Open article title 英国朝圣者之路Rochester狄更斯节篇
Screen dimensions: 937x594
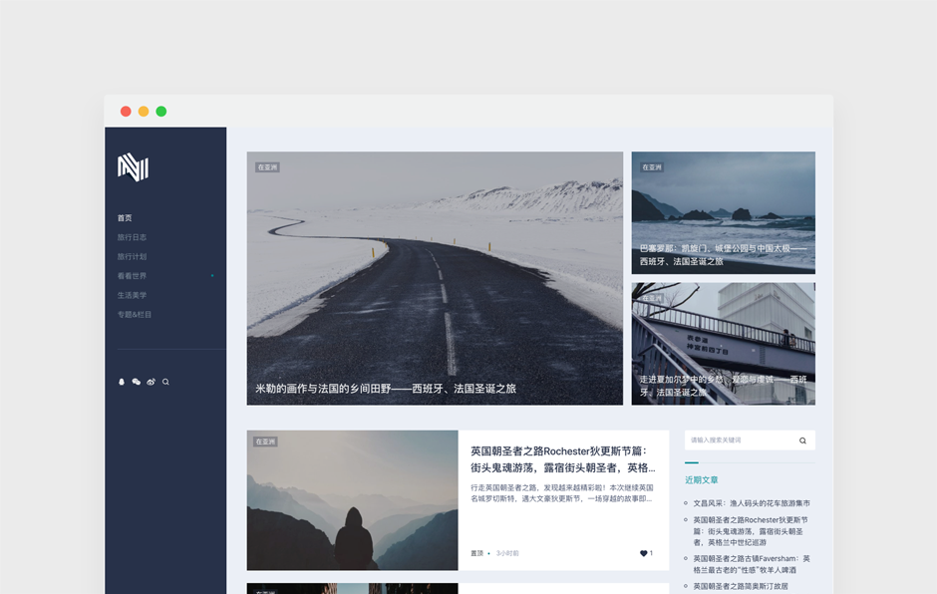coord(562,458)
